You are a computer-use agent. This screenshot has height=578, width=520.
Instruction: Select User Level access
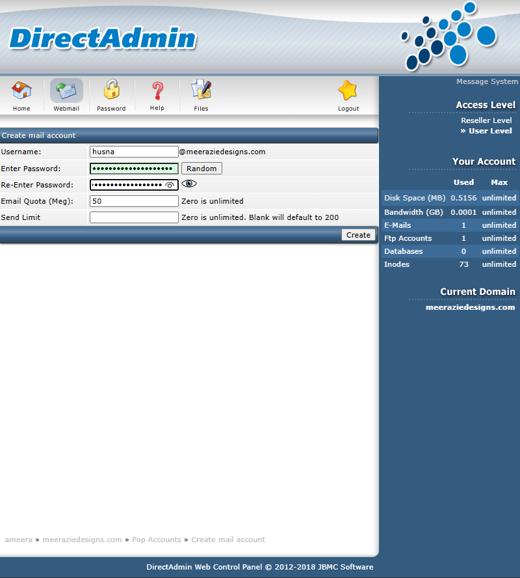(490, 131)
